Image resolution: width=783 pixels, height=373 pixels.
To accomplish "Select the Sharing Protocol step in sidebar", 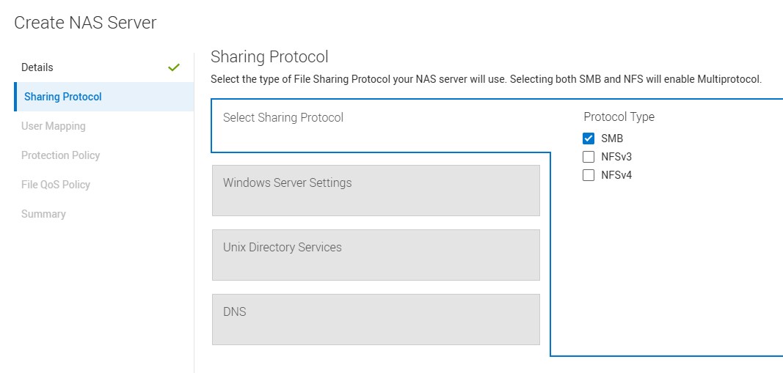I will pyautogui.click(x=63, y=97).
